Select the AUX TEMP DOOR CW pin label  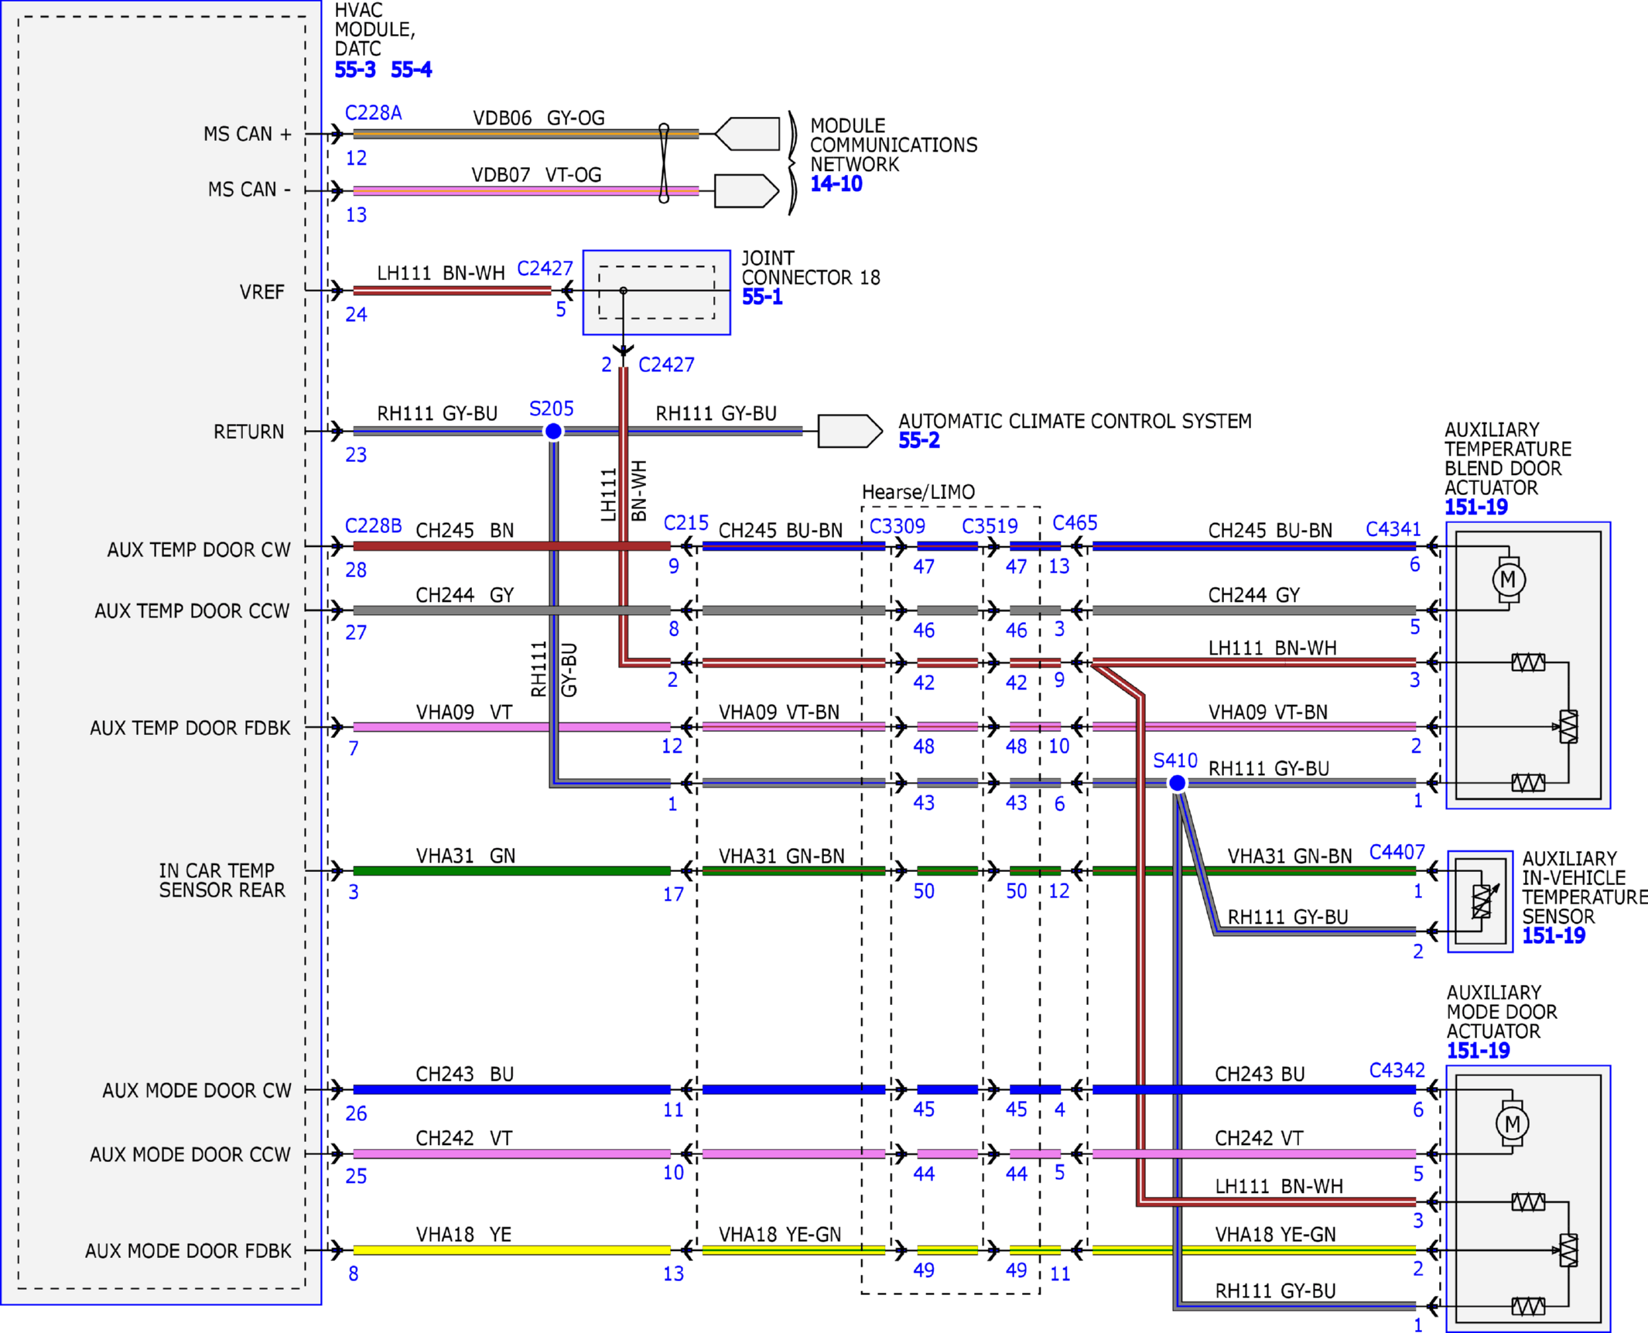coord(199,549)
